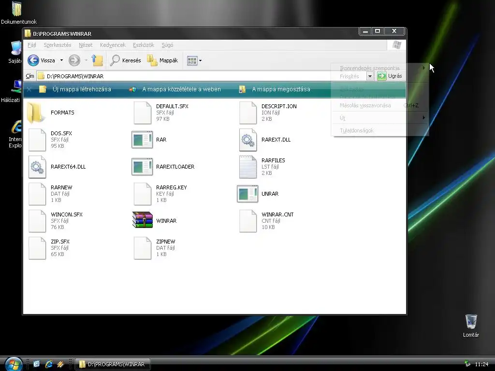
Task: Open Dokumentumok folder on desktop
Action: click(19, 13)
